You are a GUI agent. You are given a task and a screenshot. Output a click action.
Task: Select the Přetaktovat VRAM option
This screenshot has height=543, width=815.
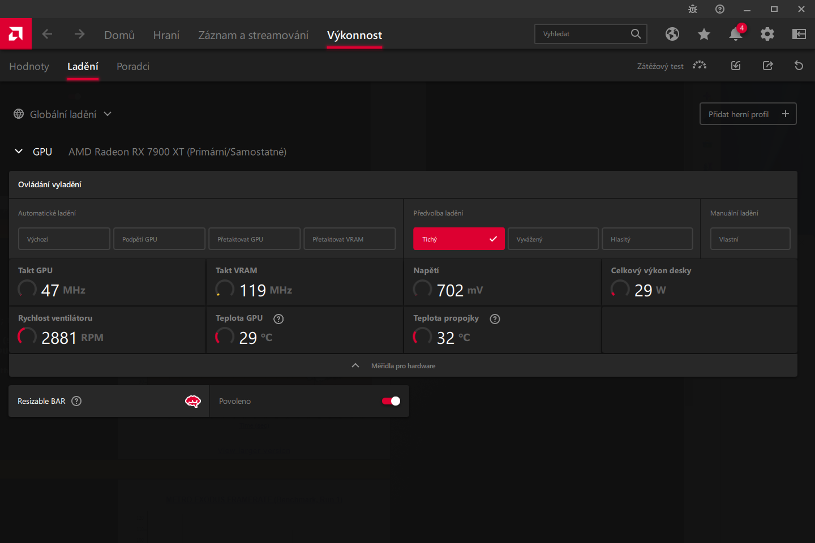pos(349,239)
